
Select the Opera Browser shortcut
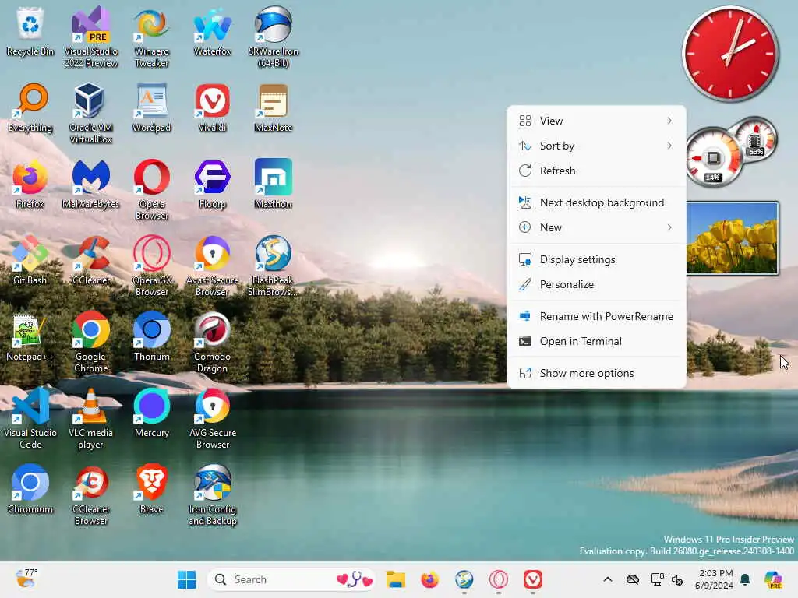point(152,190)
